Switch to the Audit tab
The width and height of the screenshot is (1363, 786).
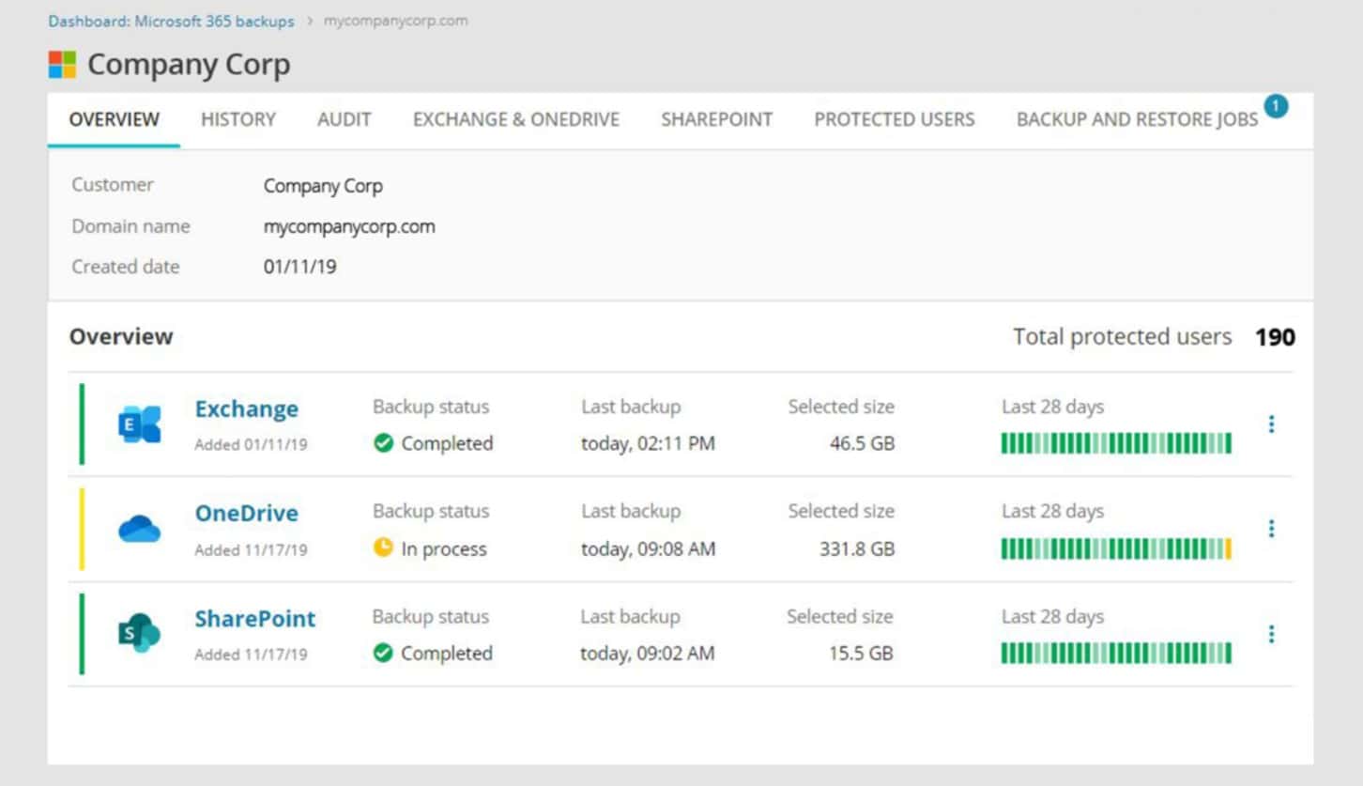[344, 119]
